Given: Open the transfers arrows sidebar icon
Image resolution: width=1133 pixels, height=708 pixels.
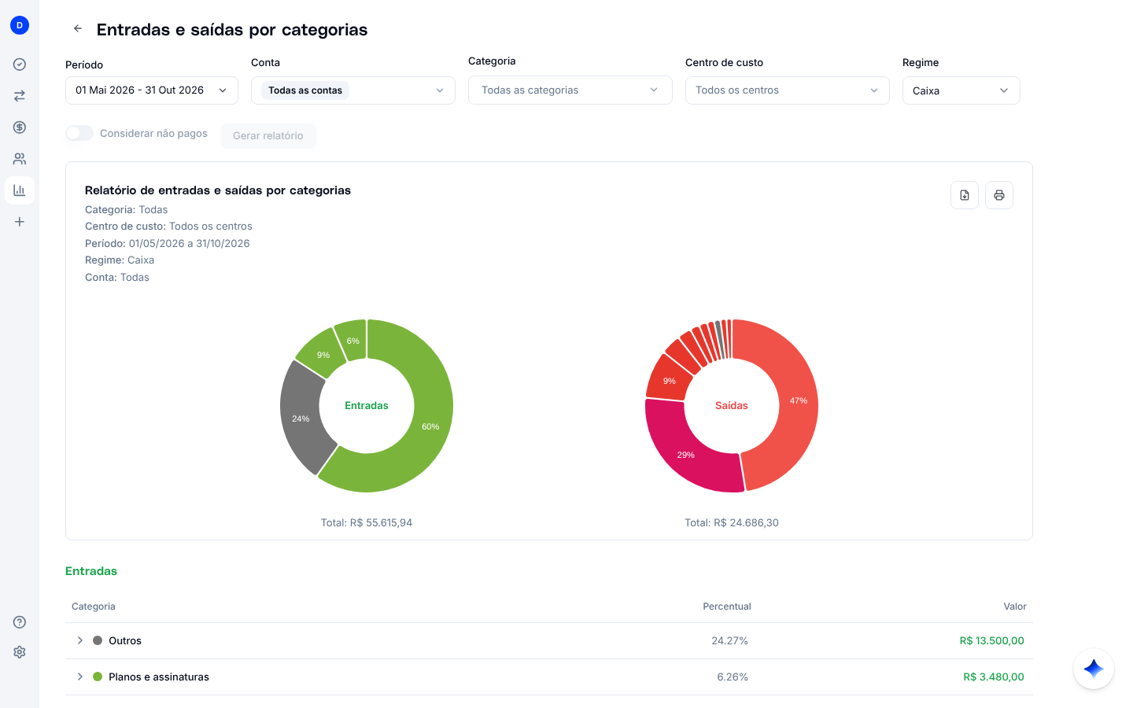Looking at the screenshot, I should coord(20,96).
